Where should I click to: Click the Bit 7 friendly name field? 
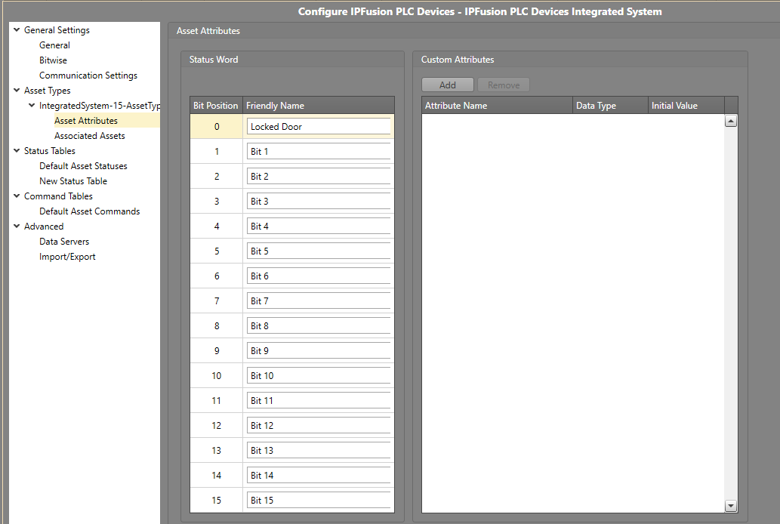coord(318,301)
